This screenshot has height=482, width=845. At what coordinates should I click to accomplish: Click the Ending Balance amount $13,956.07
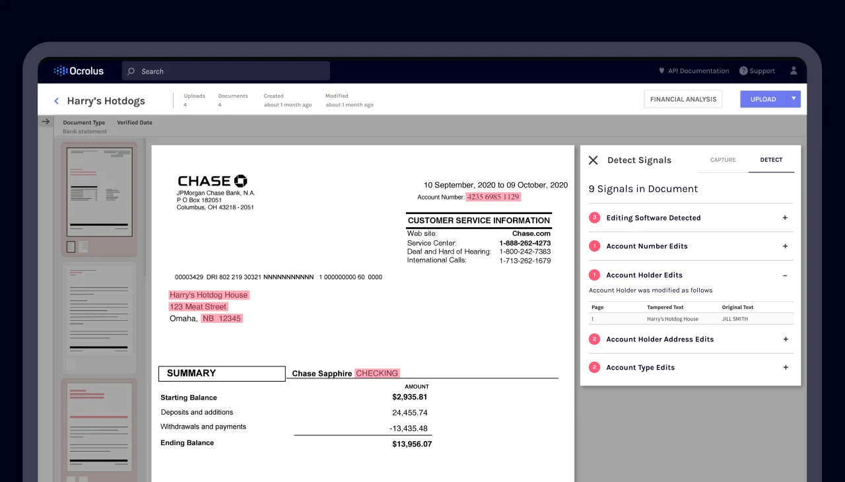(412, 444)
